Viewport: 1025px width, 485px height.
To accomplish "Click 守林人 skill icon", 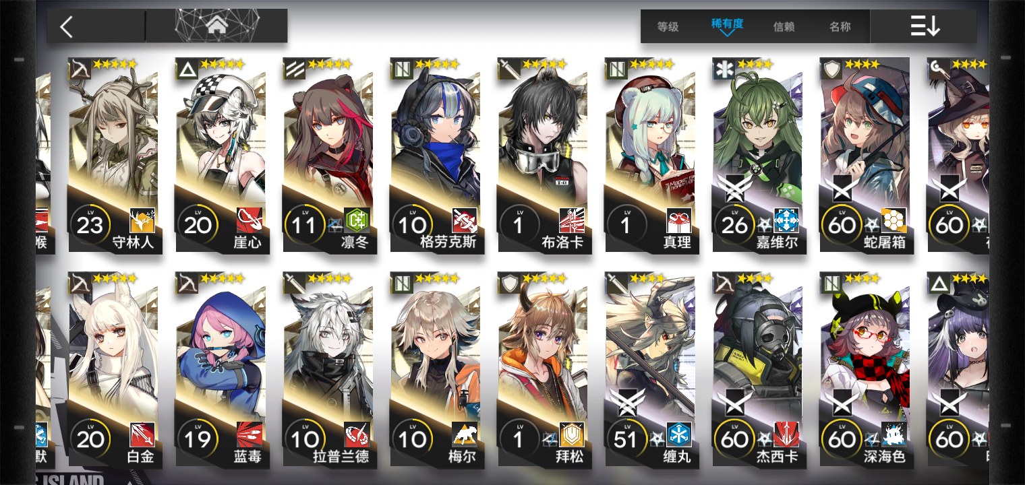I will [x=142, y=220].
